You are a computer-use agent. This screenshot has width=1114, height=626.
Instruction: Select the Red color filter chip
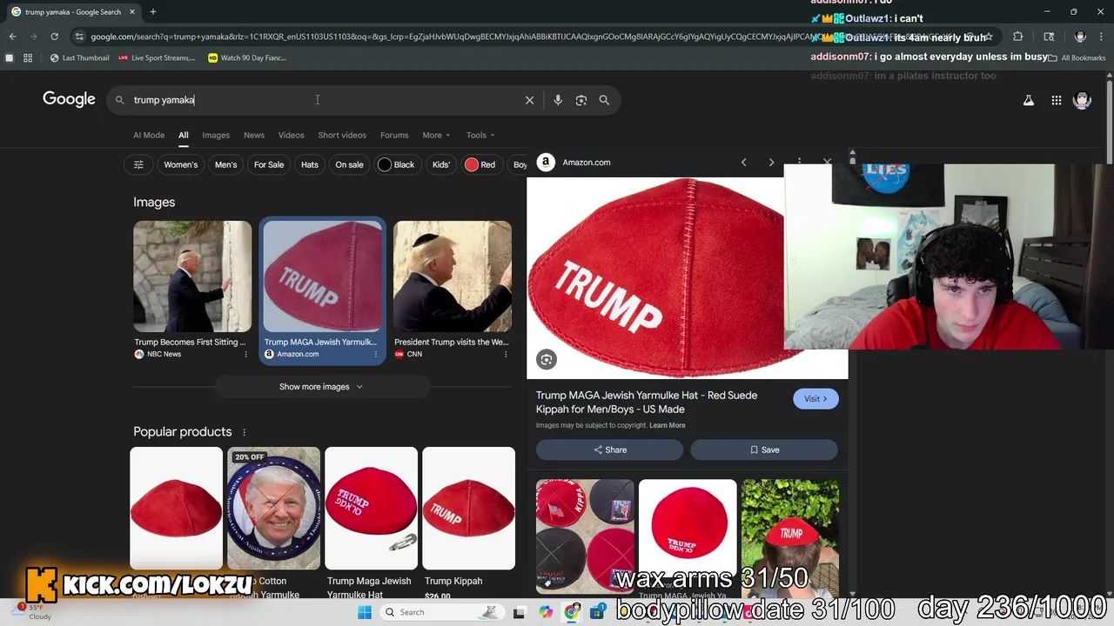point(480,164)
